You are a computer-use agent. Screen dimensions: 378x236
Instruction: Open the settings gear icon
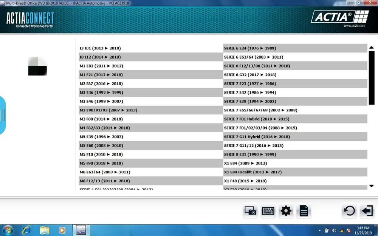pos(286,211)
